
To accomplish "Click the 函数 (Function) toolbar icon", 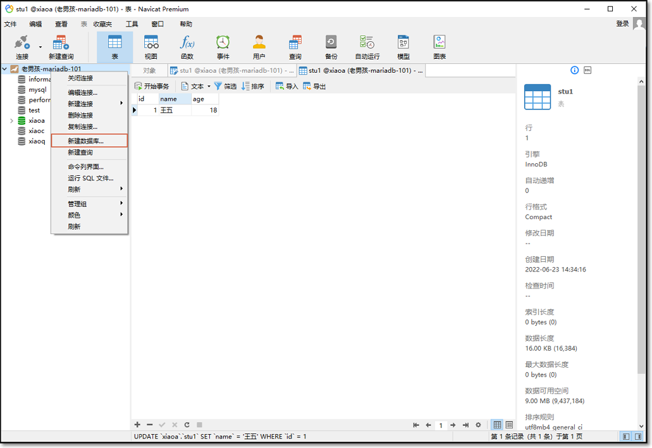I will pyautogui.click(x=187, y=47).
